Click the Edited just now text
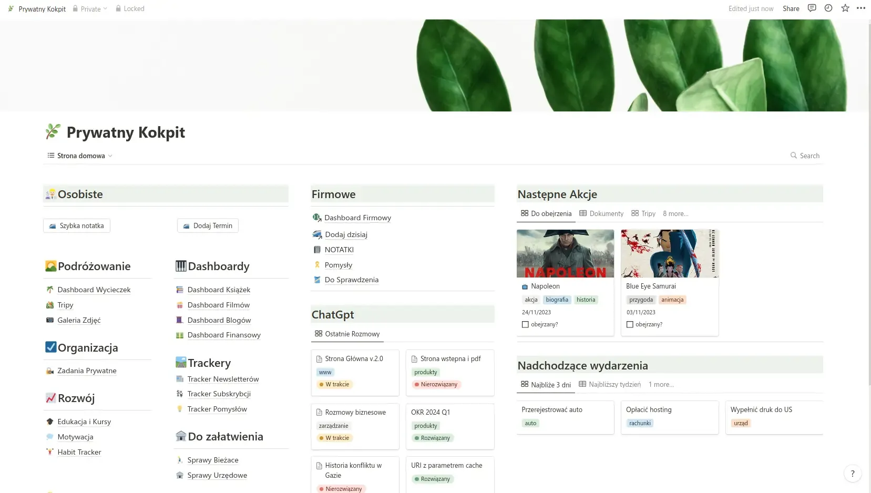Image resolution: width=871 pixels, height=493 pixels. click(751, 8)
